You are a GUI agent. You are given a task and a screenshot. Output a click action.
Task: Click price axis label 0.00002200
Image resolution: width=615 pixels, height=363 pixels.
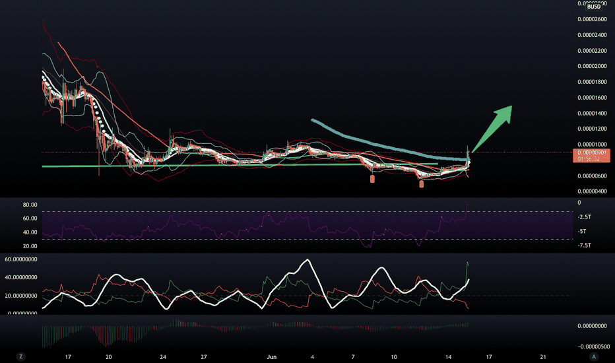[x=593, y=51]
